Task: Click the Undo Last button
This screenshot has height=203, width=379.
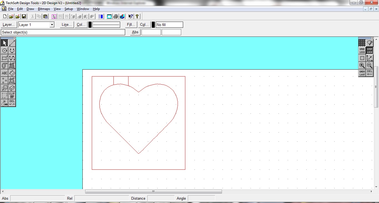Action: point(362,73)
